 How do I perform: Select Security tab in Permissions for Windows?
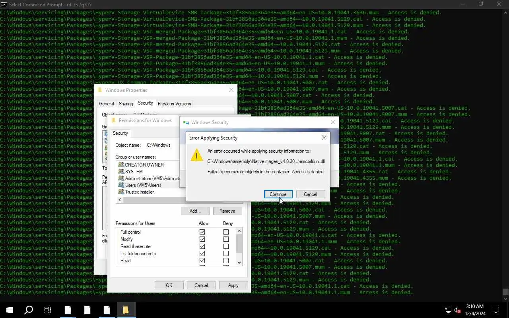tap(120, 133)
